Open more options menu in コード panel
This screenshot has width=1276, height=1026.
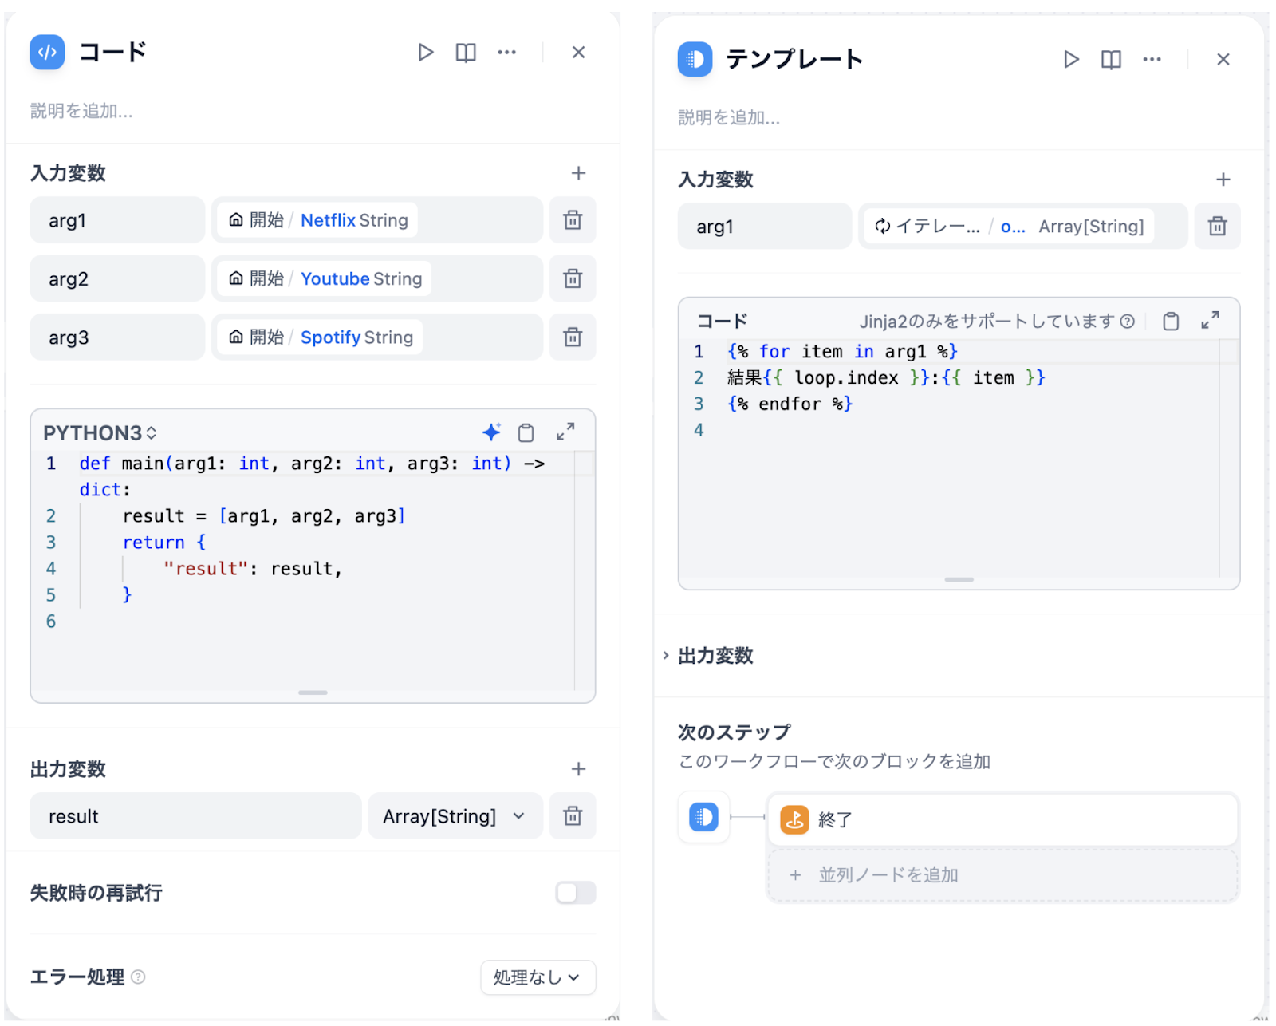506,53
